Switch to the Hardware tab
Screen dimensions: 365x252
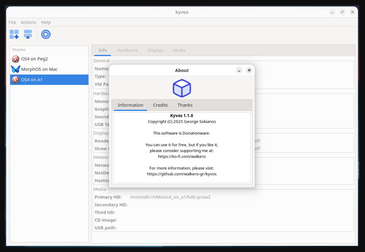pyautogui.click(x=127, y=50)
